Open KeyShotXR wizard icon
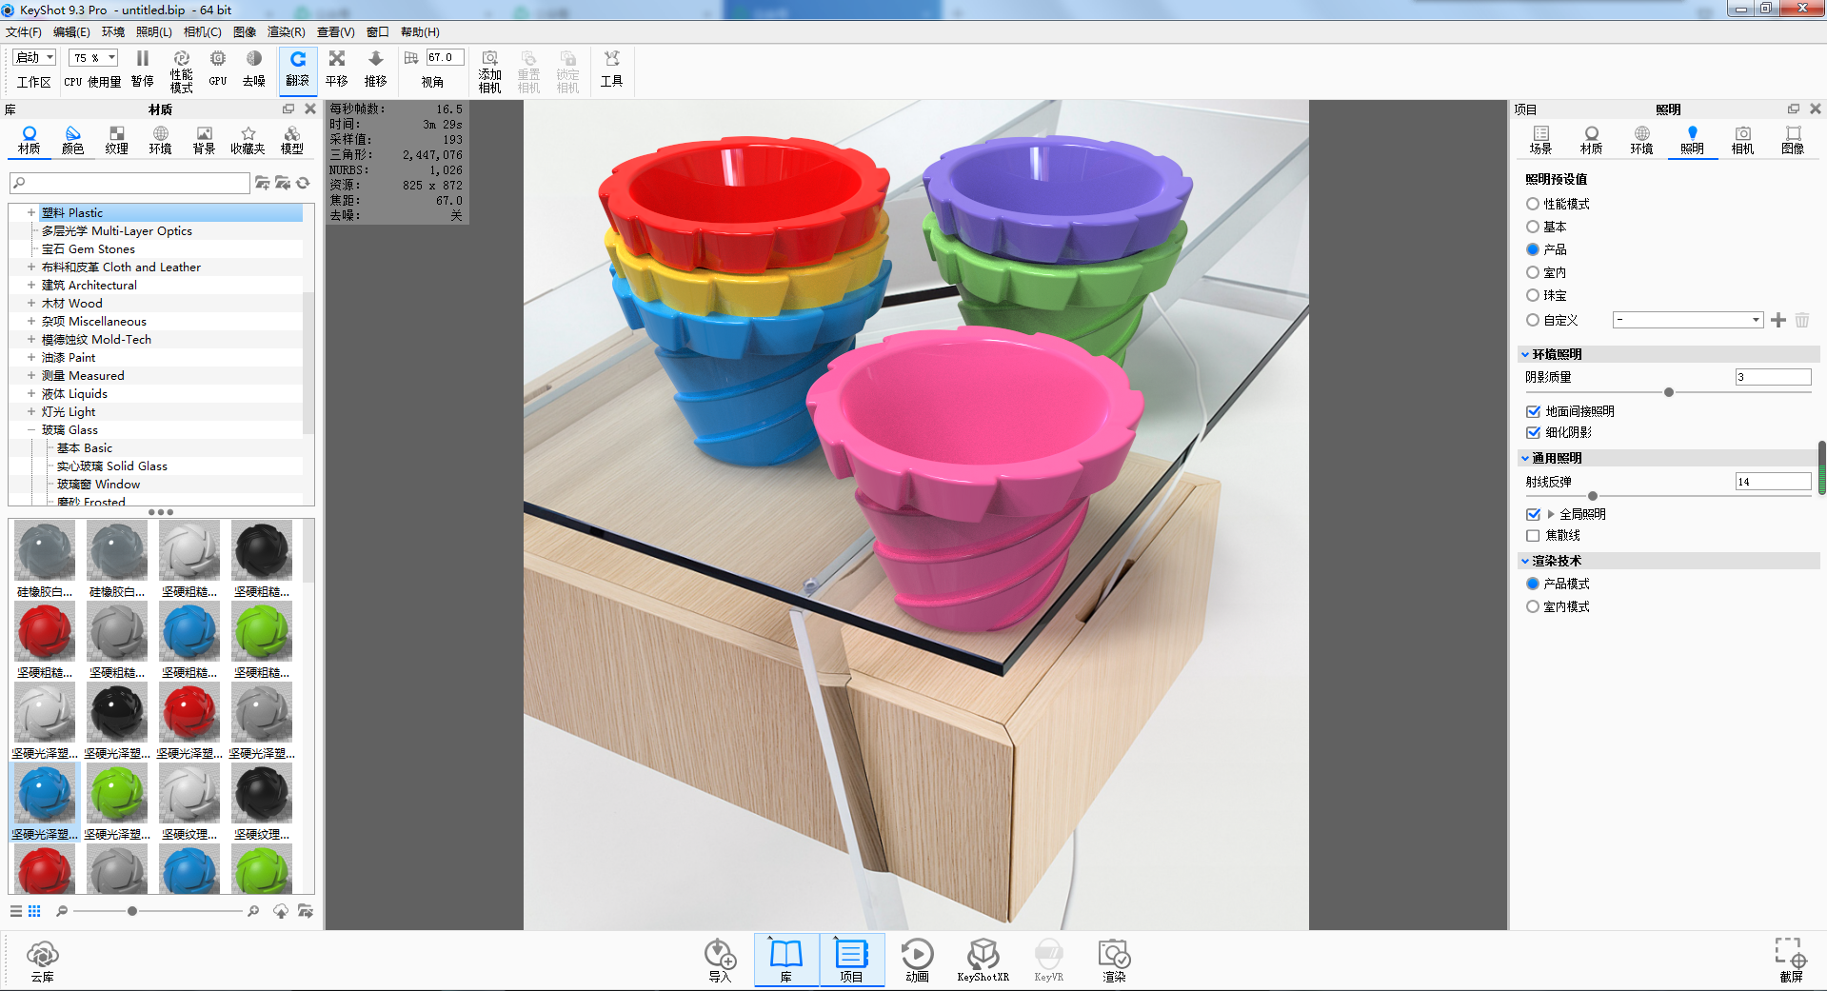Image resolution: width=1827 pixels, height=991 pixels. 983,961
